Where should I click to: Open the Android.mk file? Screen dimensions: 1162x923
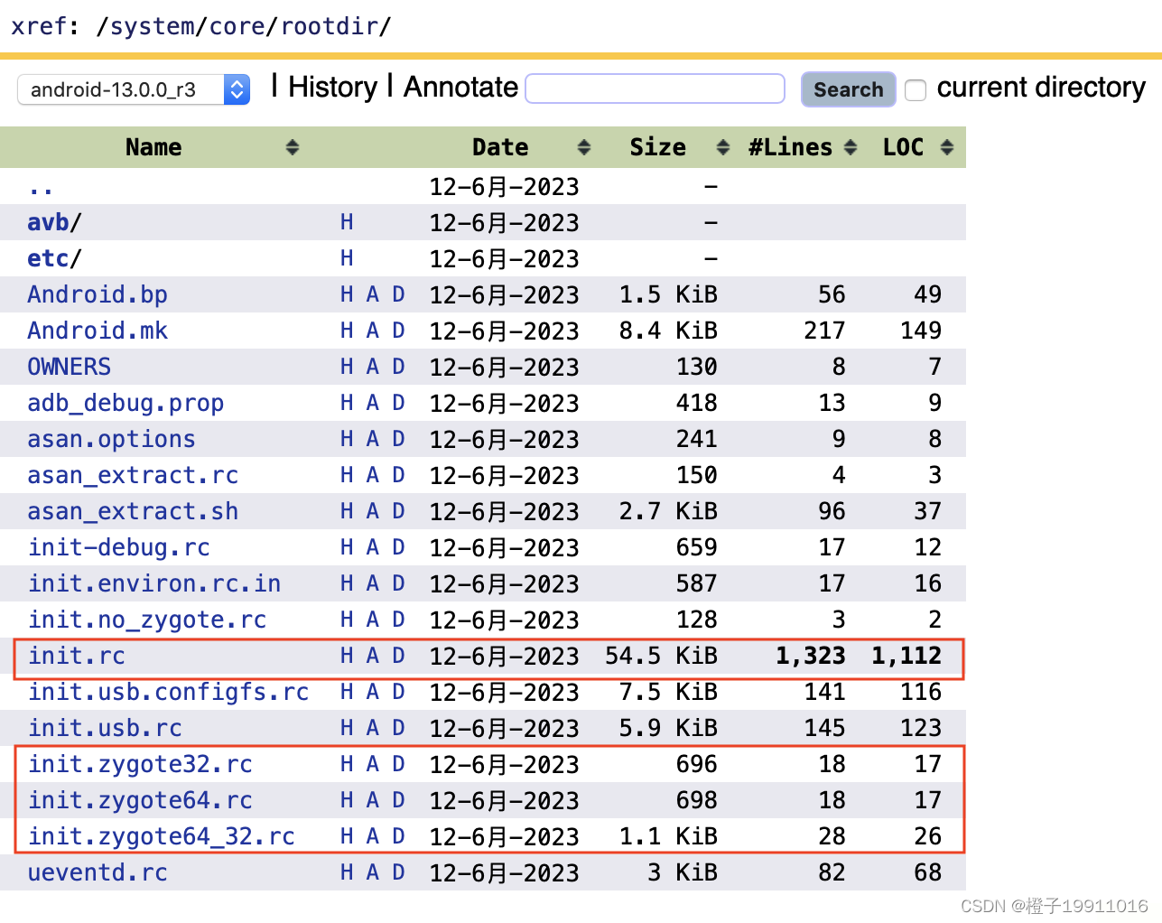tap(98, 331)
